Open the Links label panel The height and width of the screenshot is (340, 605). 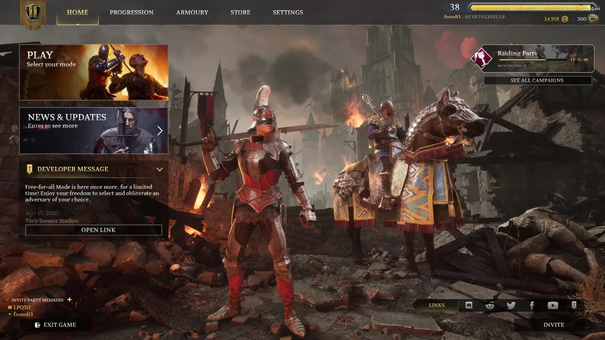(436, 306)
